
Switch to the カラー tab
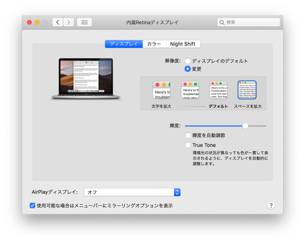point(154,44)
